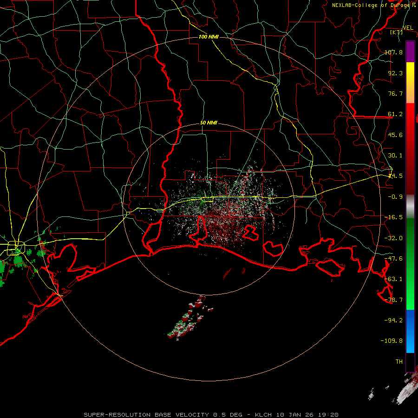Click the [KT] units label

(397, 32)
